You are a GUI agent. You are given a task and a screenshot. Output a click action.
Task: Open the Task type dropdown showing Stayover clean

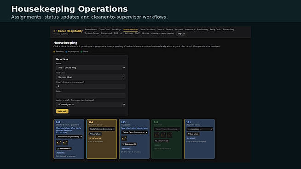point(91,77)
